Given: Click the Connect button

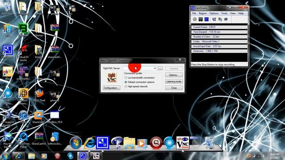Looking at the screenshot, I should [174, 68].
